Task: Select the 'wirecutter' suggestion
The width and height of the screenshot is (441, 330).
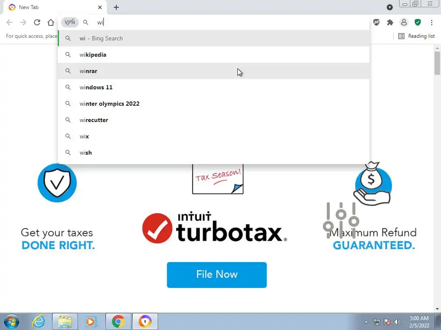Action: click(x=214, y=120)
